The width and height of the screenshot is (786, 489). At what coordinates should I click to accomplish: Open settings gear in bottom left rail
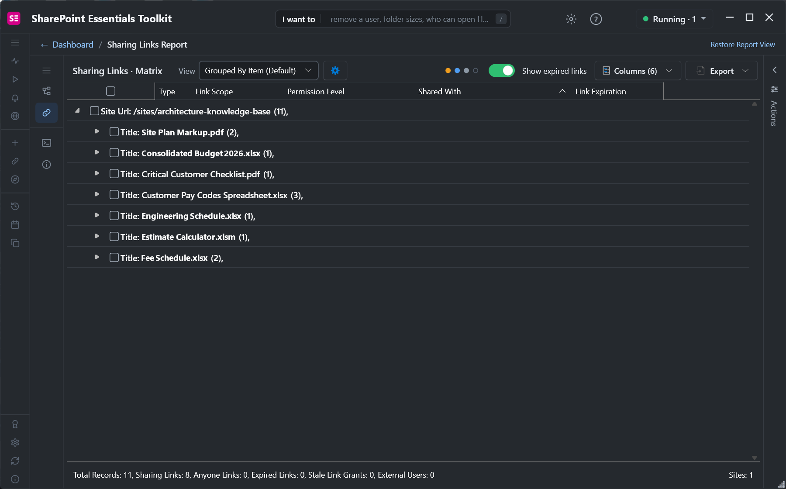coord(15,442)
